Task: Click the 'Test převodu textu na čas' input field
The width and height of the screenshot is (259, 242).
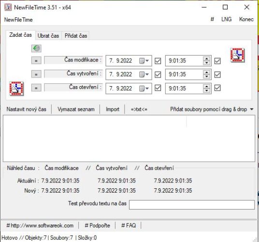Action: click(x=192, y=205)
